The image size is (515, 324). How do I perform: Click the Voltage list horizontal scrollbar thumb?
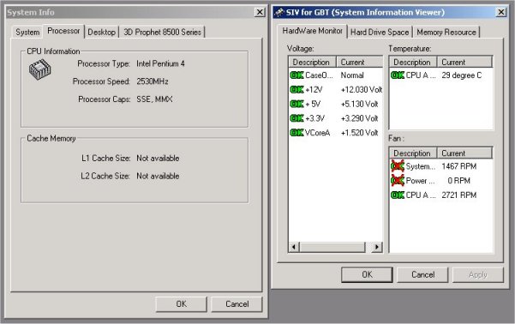pos(332,247)
